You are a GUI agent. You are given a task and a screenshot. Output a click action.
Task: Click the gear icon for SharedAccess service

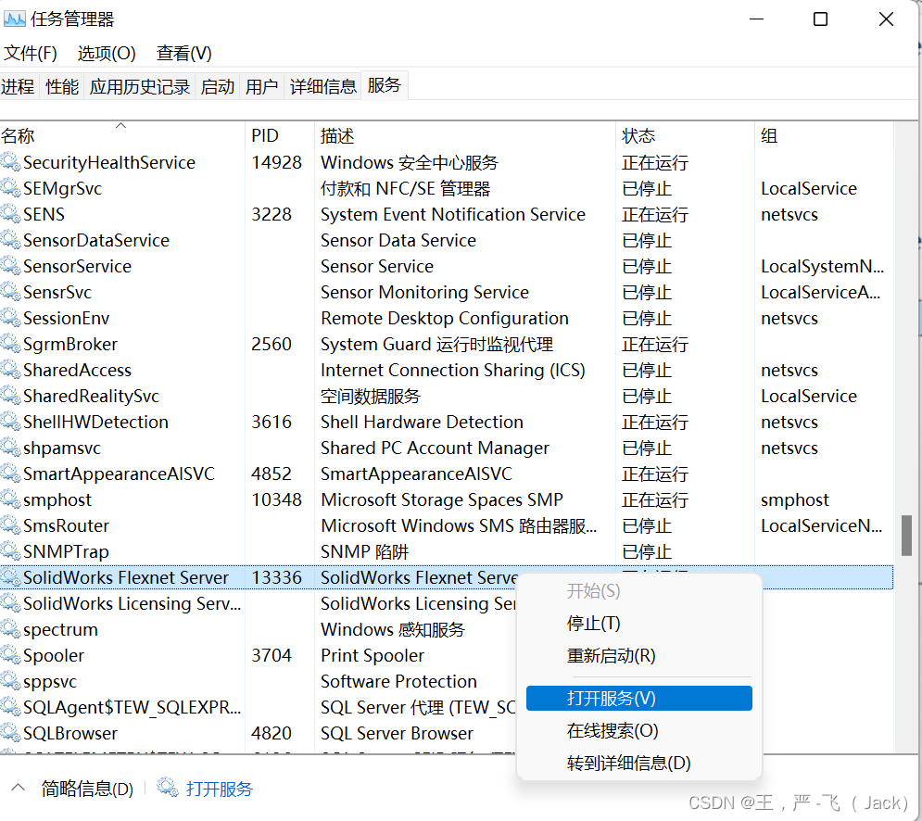click(x=10, y=370)
